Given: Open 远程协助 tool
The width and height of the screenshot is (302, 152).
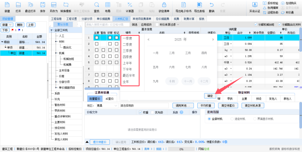Looking at the screenshot, I should click(x=270, y=13).
